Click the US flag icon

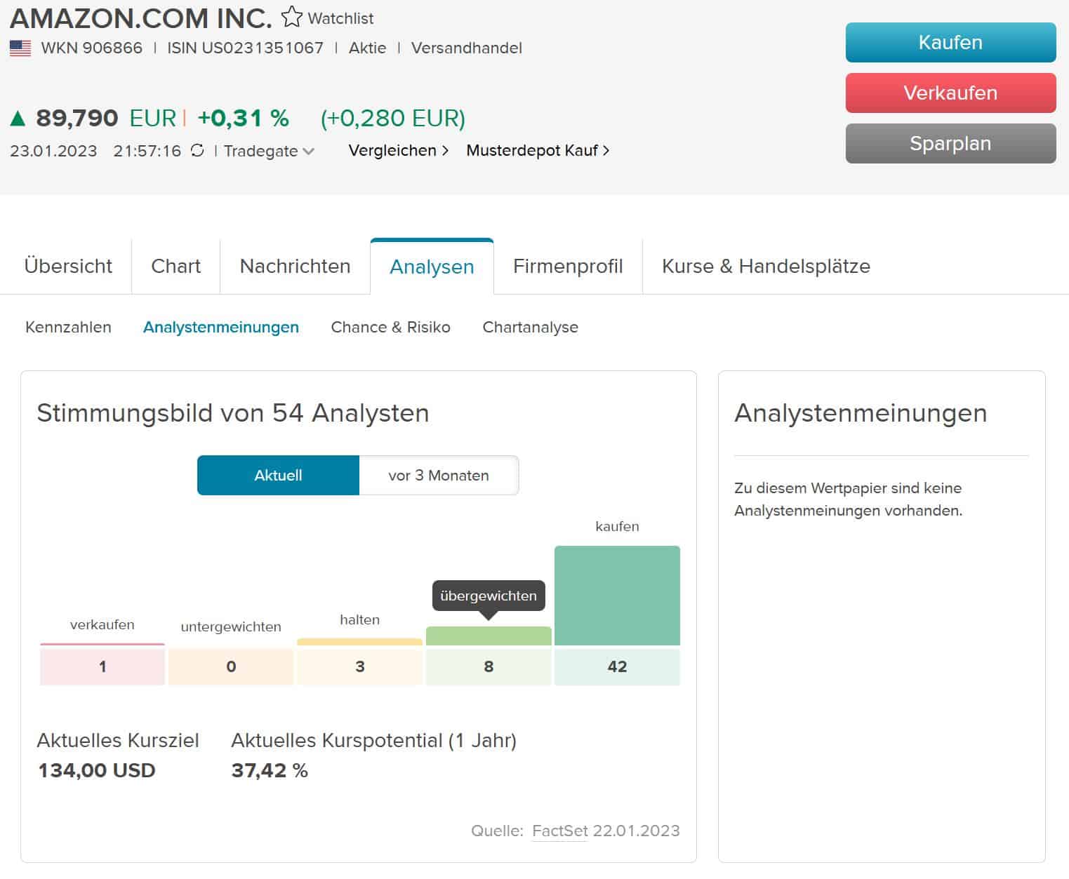click(20, 48)
